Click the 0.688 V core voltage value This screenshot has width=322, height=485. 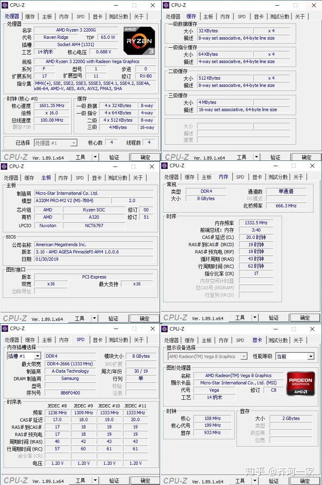(104, 52)
